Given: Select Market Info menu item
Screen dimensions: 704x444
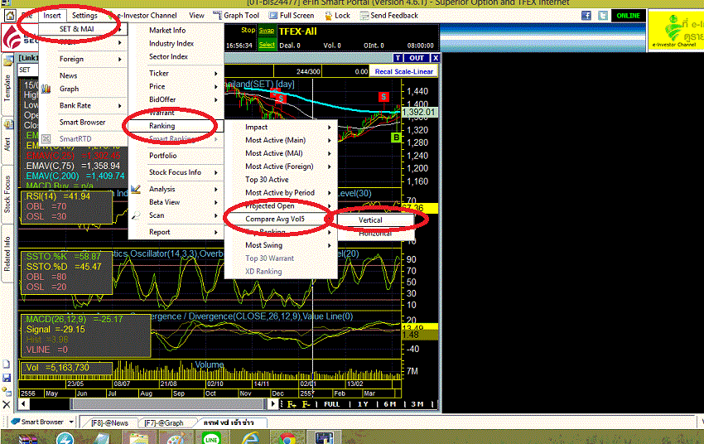Looking at the screenshot, I should [176, 30].
